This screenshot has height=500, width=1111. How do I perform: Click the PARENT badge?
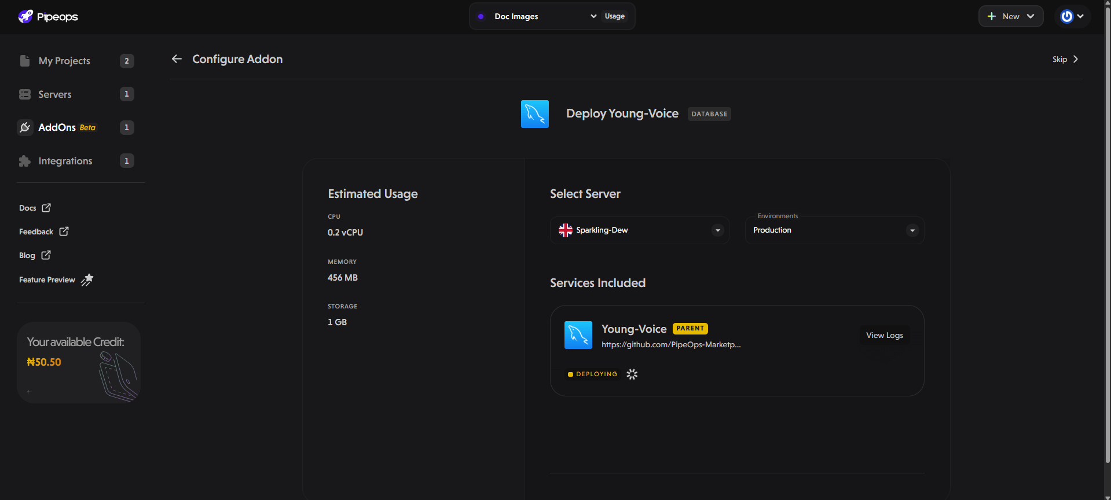690,328
